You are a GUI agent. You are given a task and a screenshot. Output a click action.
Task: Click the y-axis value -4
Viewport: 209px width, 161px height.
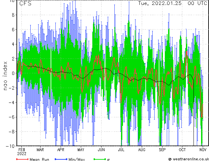click(x=12, y=103)
